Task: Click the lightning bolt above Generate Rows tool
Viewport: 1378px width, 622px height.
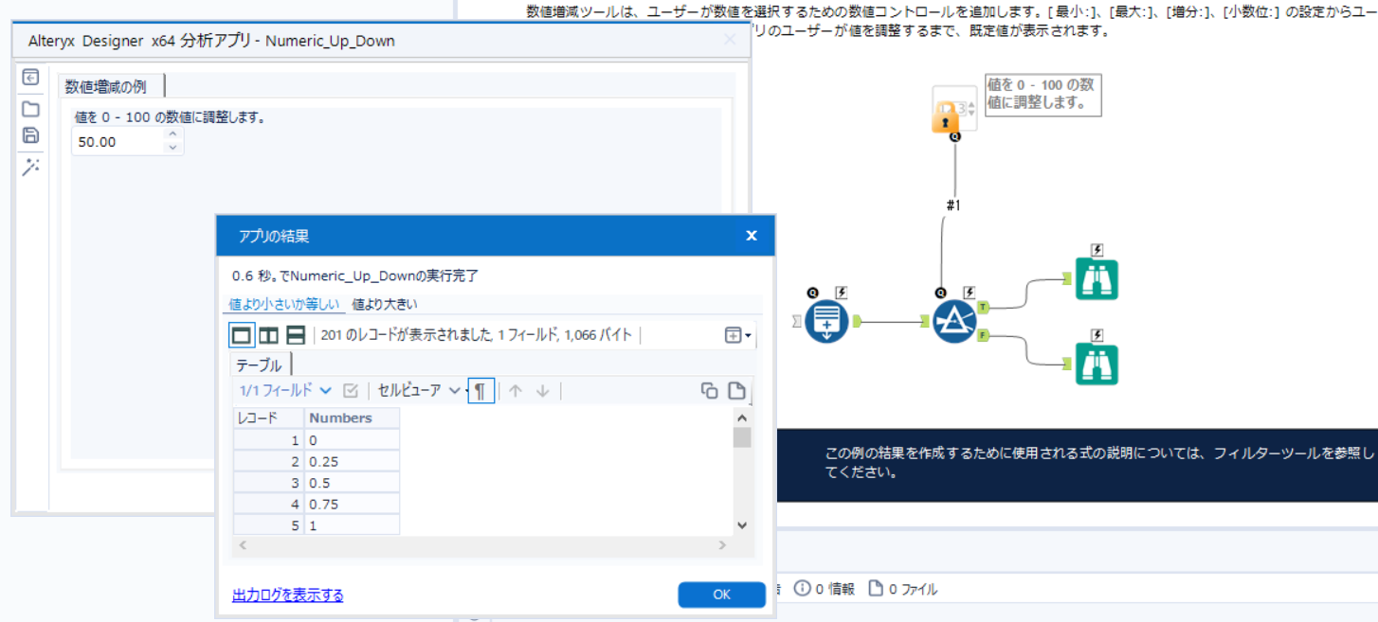Action: [841, 293]
